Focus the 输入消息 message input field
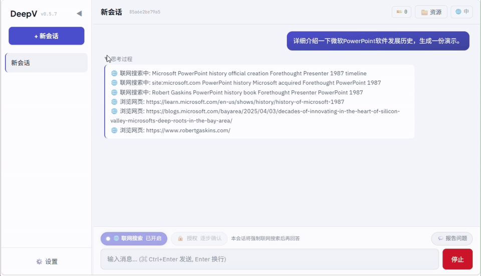 tap(270, 259)
